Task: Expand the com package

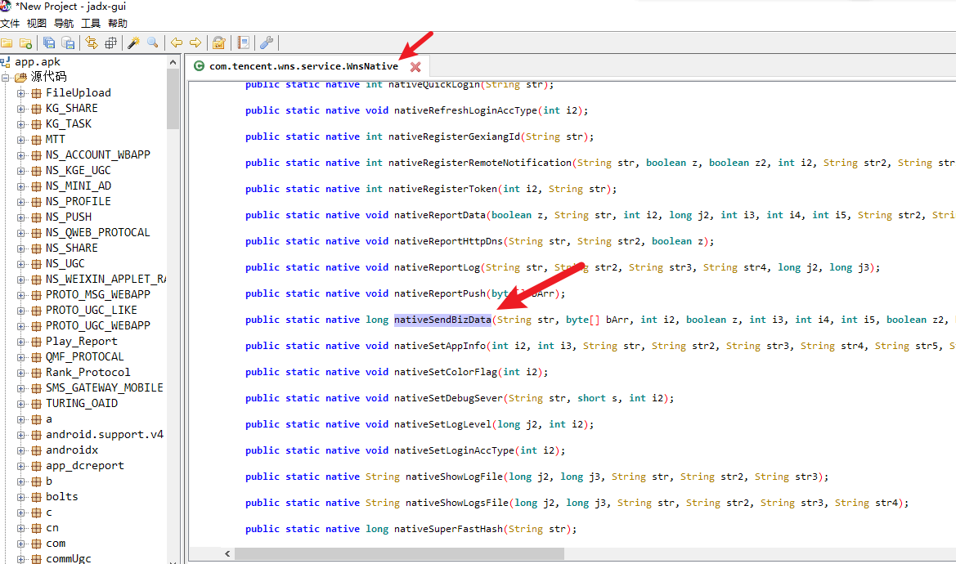Action: click(x=20, y=544)
